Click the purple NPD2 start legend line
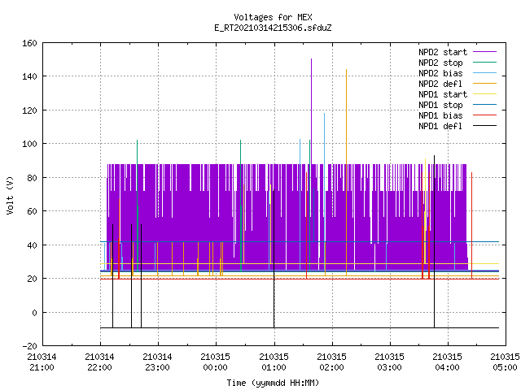Image resolution: width=521 pixels, height=390 pixels. pos(484,52)
